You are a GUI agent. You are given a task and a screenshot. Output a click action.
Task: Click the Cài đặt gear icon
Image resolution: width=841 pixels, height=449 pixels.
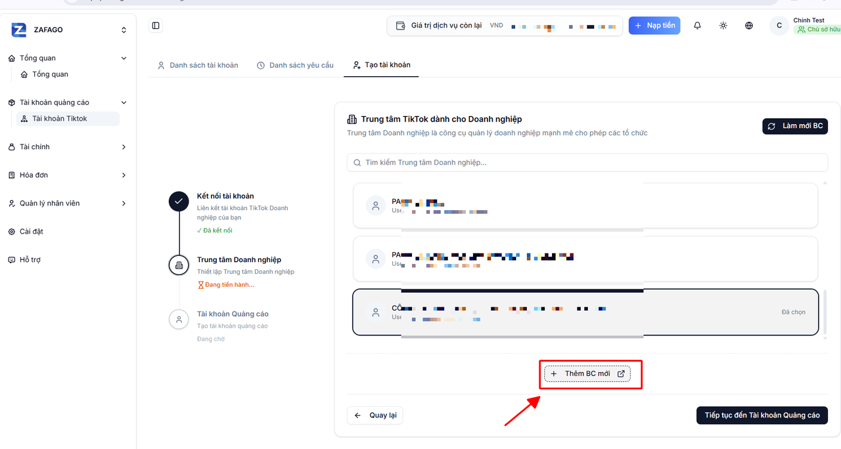[12, 232]
